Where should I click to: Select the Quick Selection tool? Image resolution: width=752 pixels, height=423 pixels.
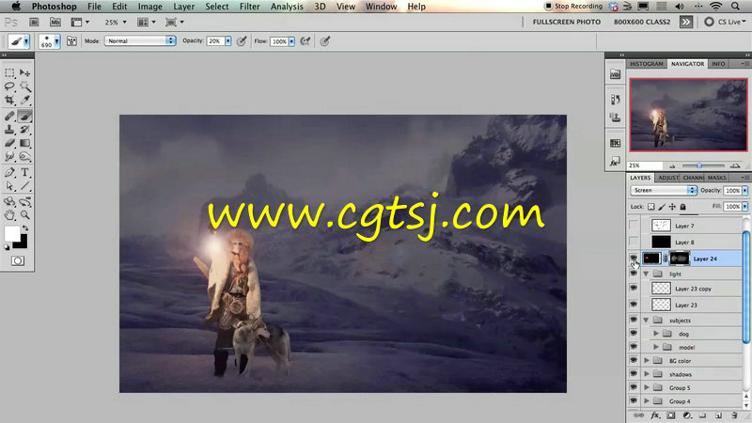click(x=25, y=86)
